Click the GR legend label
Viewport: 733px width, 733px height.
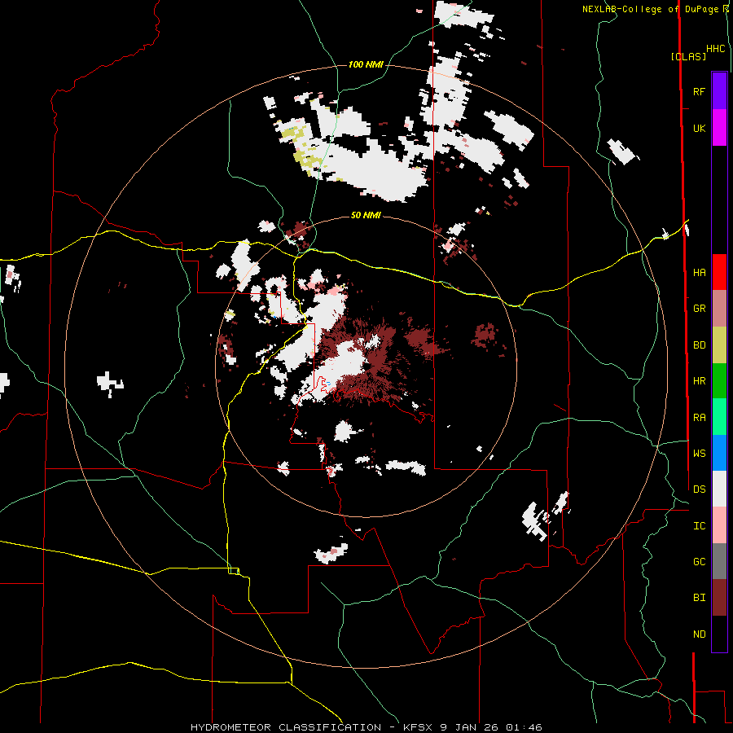[x=699, y=309]
